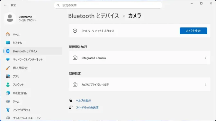Screen dimensions: 216x121
Task: Open カメラのプライバシー設定 chevron arrow
Action: (205, 85)
